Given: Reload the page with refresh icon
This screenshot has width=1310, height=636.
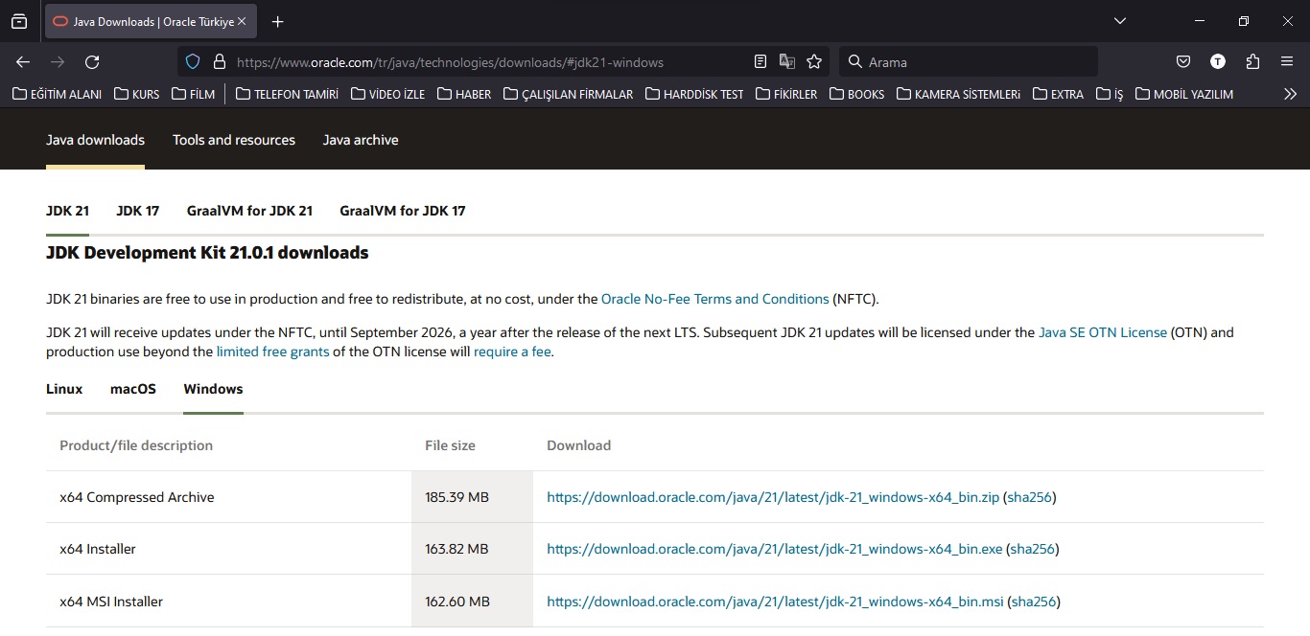Looking at the screenshot, I should 92,61.
